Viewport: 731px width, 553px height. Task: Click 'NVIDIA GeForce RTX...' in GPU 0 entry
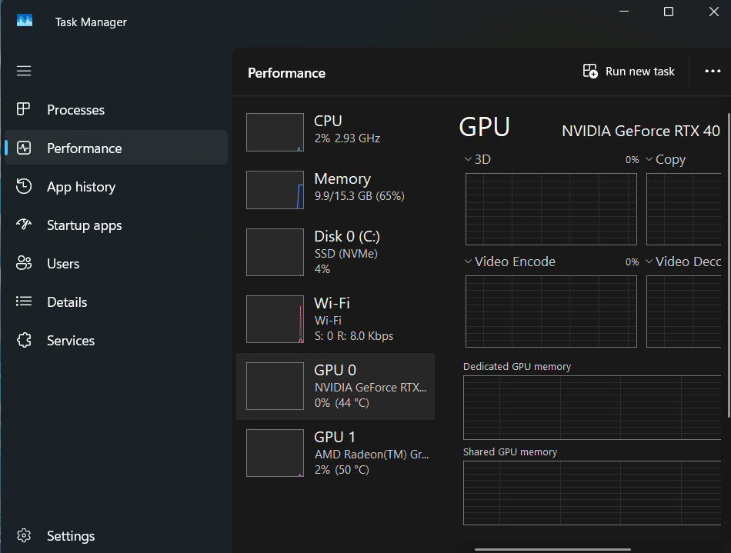point(371,387)
